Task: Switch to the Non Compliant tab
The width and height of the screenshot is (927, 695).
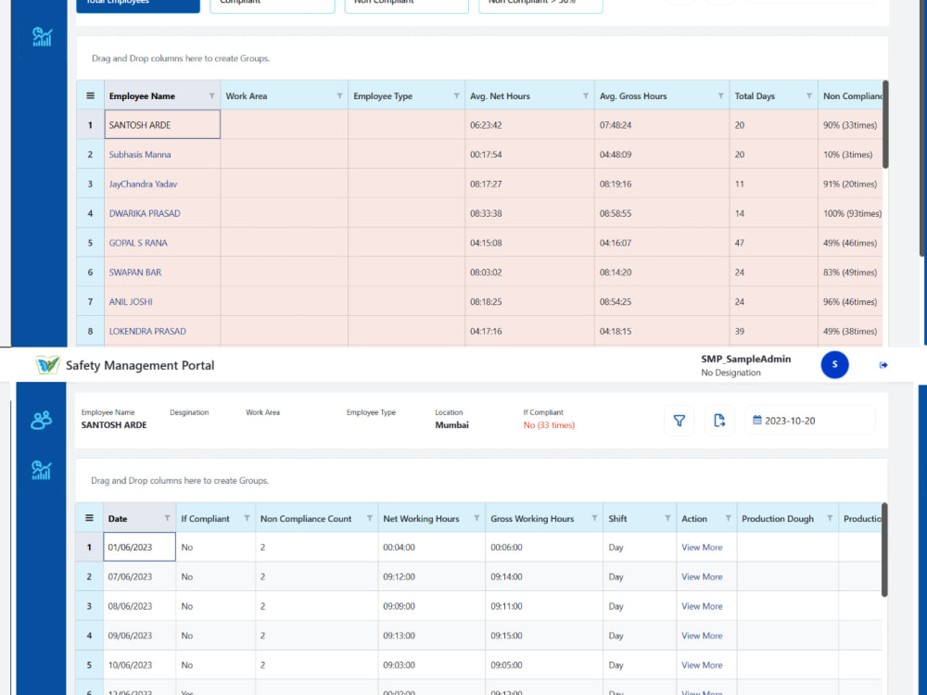Action: [405, 5]
